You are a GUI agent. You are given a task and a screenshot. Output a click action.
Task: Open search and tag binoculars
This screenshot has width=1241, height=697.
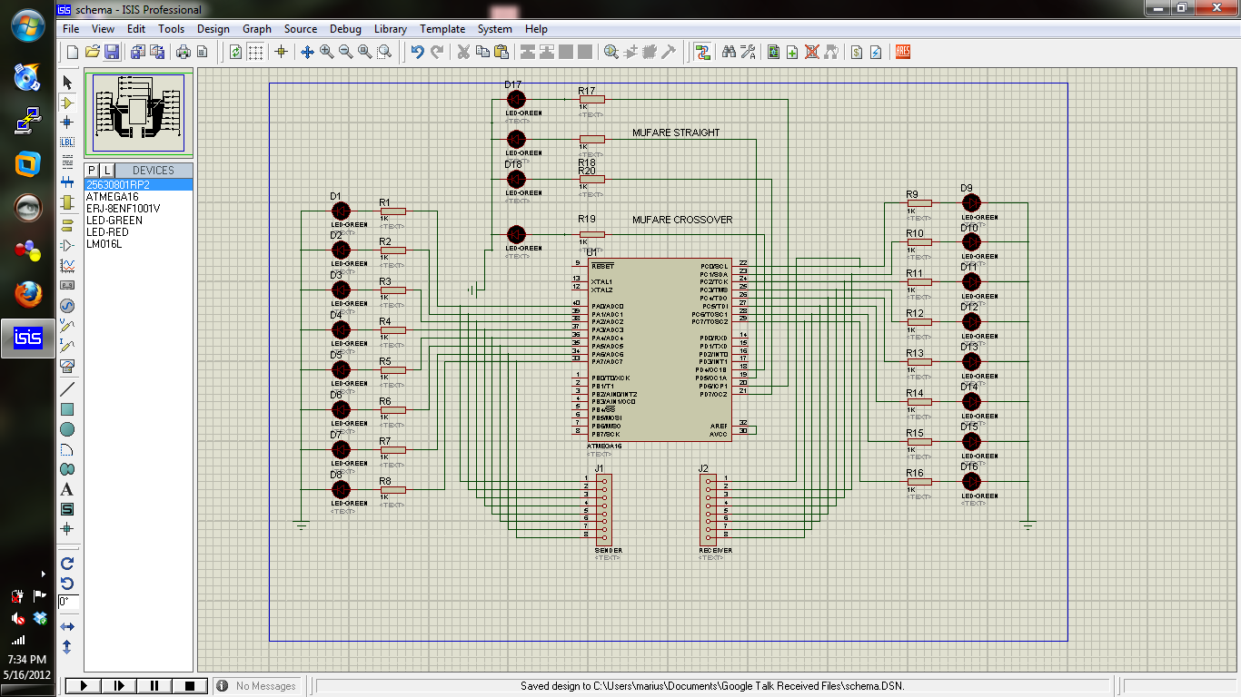(729, 52)
